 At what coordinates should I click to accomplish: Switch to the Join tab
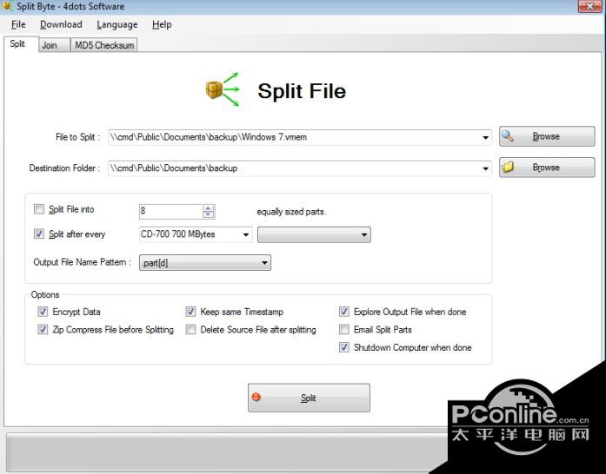(54, 45)
